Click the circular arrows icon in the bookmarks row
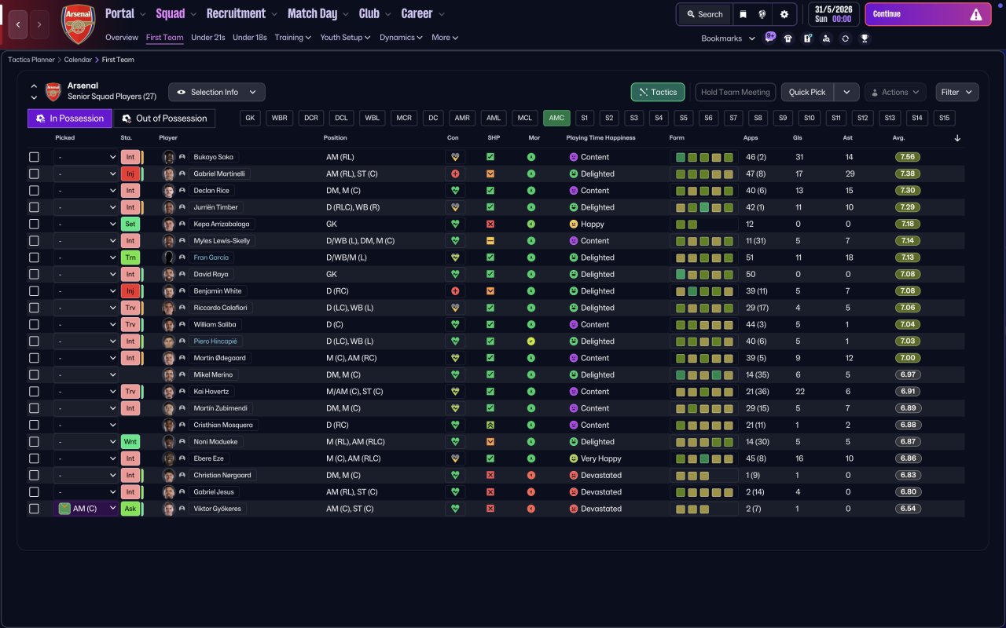This screenshot has width=1006, height=628. [845, 38]
